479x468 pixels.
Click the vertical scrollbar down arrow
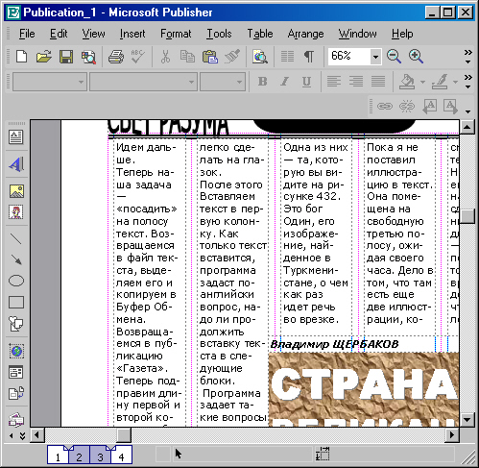(x=467, y=419)
